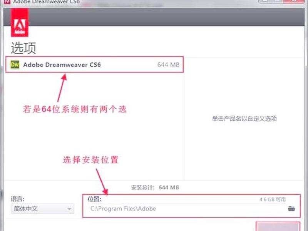This screenshot has width=308, height=231.
Task: Click the 644 MB size on the product row
Action: (x=168, y=65)
